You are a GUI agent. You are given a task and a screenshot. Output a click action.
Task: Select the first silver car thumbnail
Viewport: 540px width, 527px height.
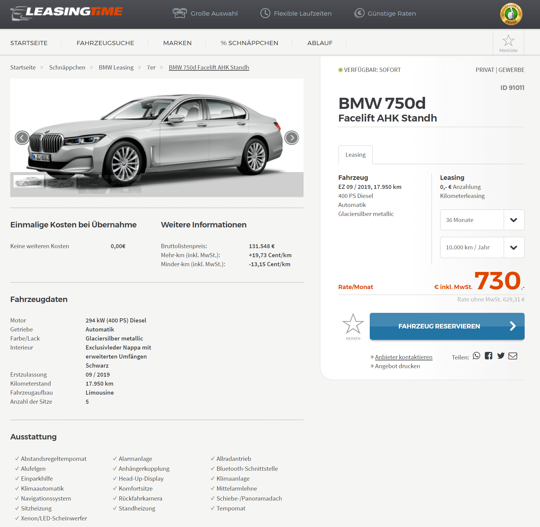[x=29, y=181]
